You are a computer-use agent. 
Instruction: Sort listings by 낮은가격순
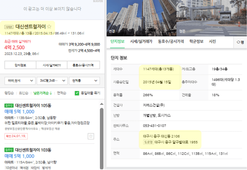point(43,93)
